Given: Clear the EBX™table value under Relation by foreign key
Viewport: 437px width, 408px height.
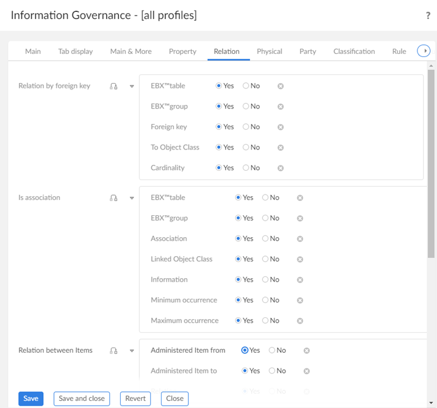Looking at the screenshot, I should pyautogui.click(x=281, y=86).
